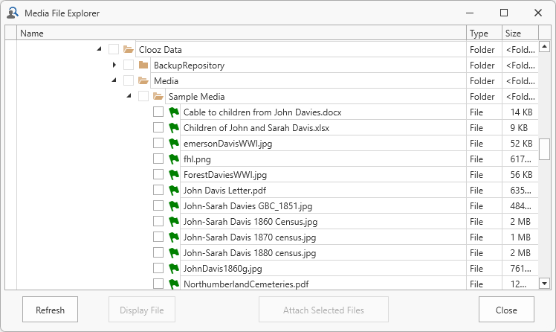The height and width of the screenshot is (332, 556).
Task: Click the Close button at bottom right
Action: [x=506, y=310]
